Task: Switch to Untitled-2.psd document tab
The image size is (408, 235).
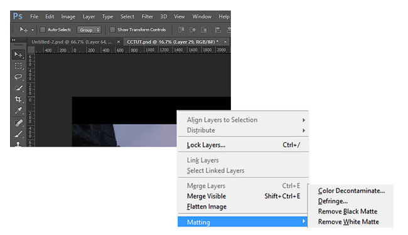Action: (x=72, y=42)
